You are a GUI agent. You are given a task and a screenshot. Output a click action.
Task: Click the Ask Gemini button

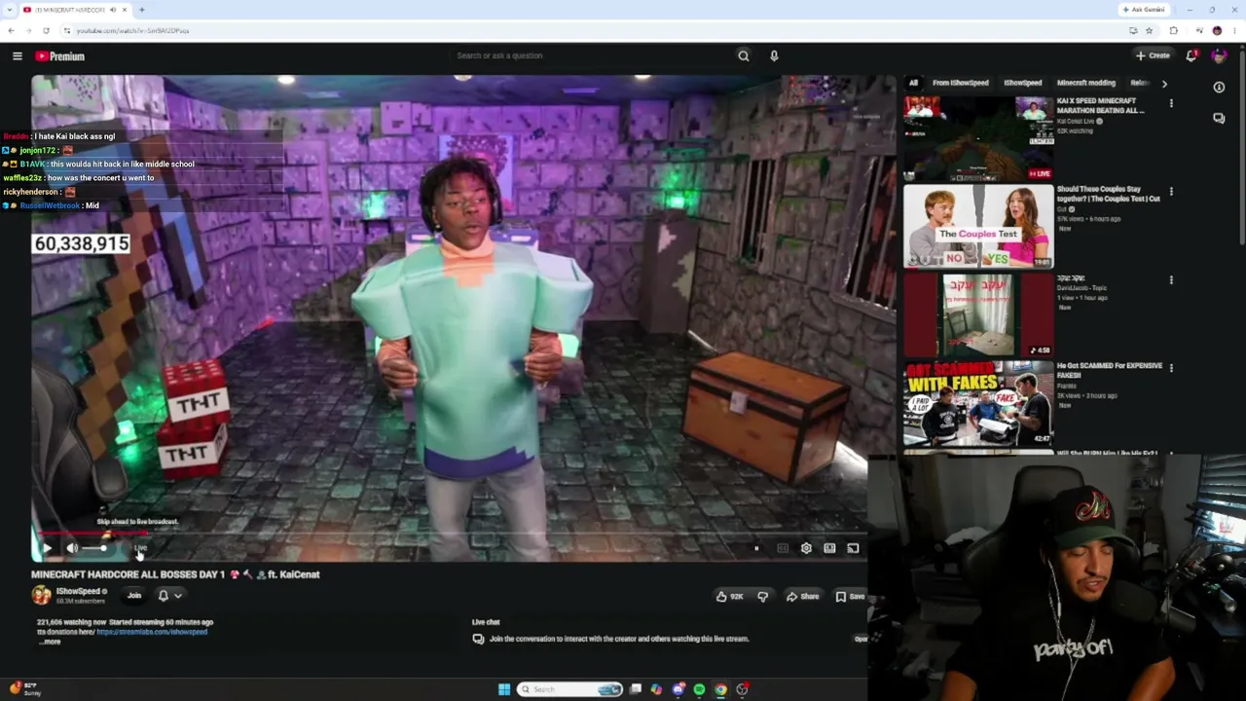point(1144,10)
